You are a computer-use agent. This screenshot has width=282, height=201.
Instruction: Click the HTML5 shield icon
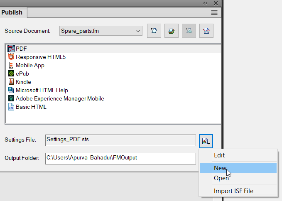click(11, 57)
